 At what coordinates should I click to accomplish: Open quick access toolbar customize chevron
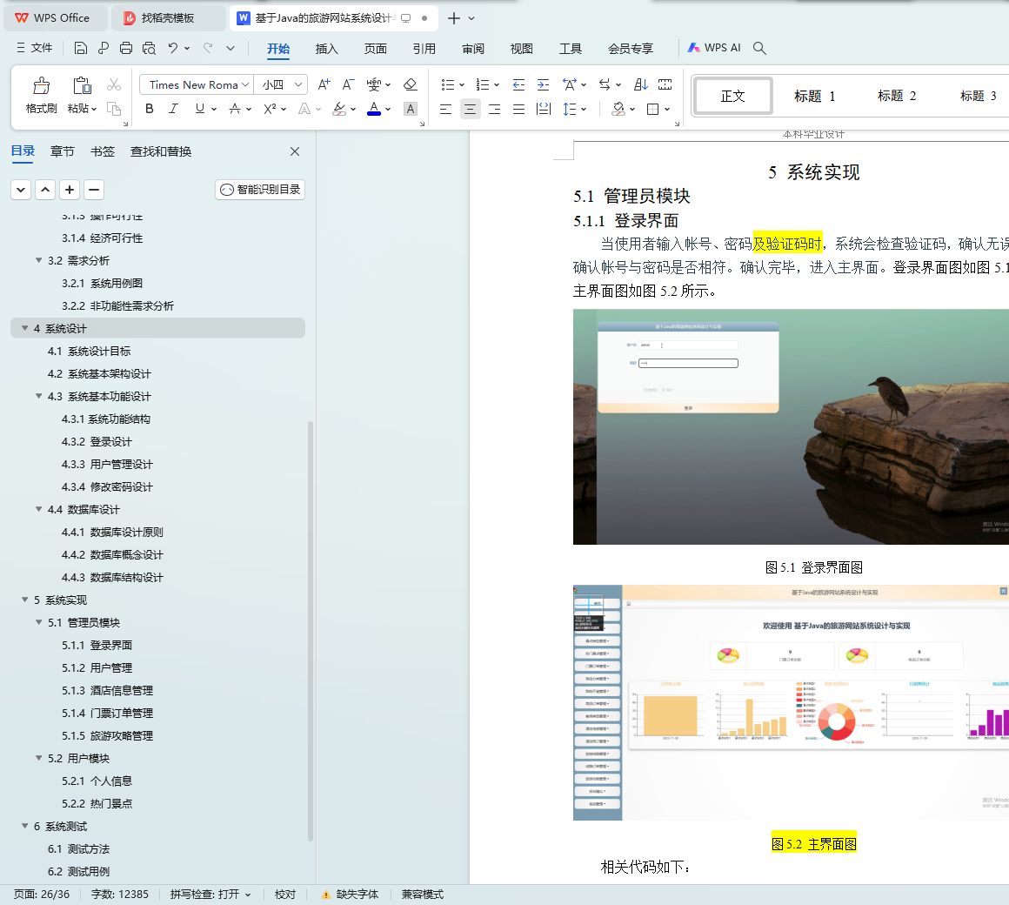pos(231,48)
